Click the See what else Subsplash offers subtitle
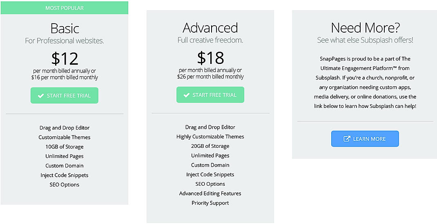The height and width of the screenshot is (224, 437). (x=365, y=40)
